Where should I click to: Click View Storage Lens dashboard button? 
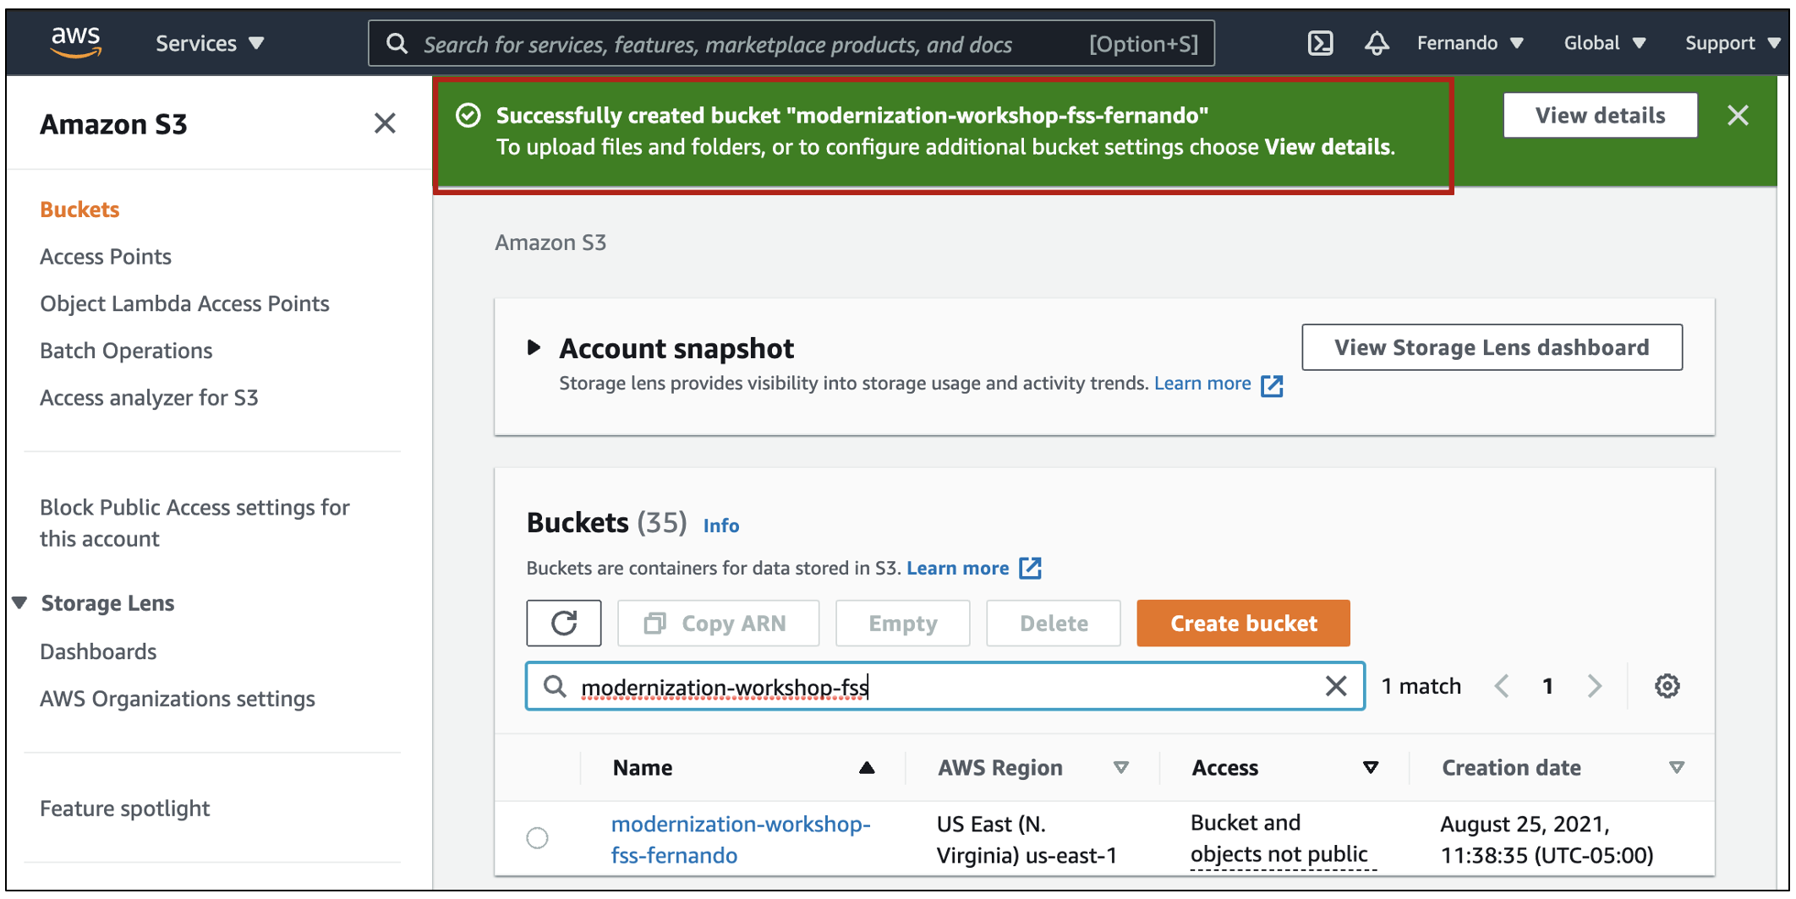tap(1492, 347)
